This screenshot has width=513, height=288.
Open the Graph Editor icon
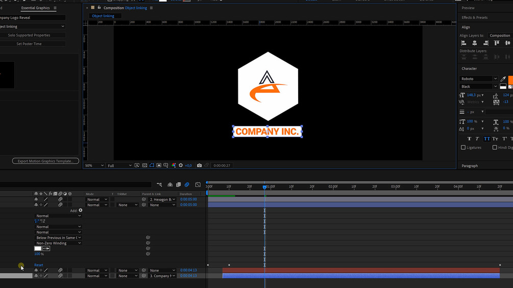[198, 185]
